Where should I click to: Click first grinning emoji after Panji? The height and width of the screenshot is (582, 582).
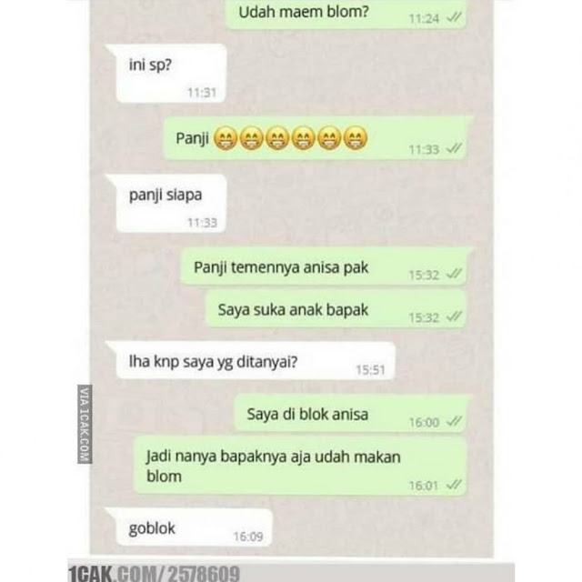tap(226, 138)
